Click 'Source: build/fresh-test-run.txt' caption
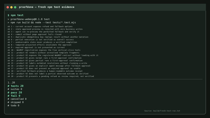This screenshot has height=118, width=210. click(x=162, y=111)
